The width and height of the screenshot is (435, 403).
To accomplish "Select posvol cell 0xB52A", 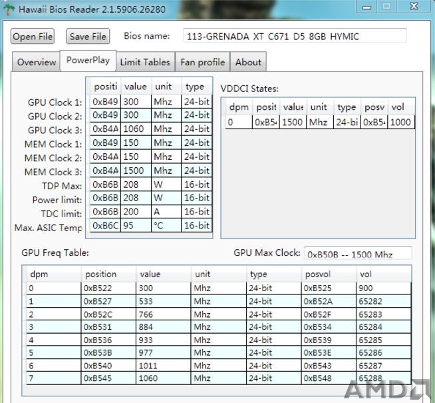I will click(329, 301).
